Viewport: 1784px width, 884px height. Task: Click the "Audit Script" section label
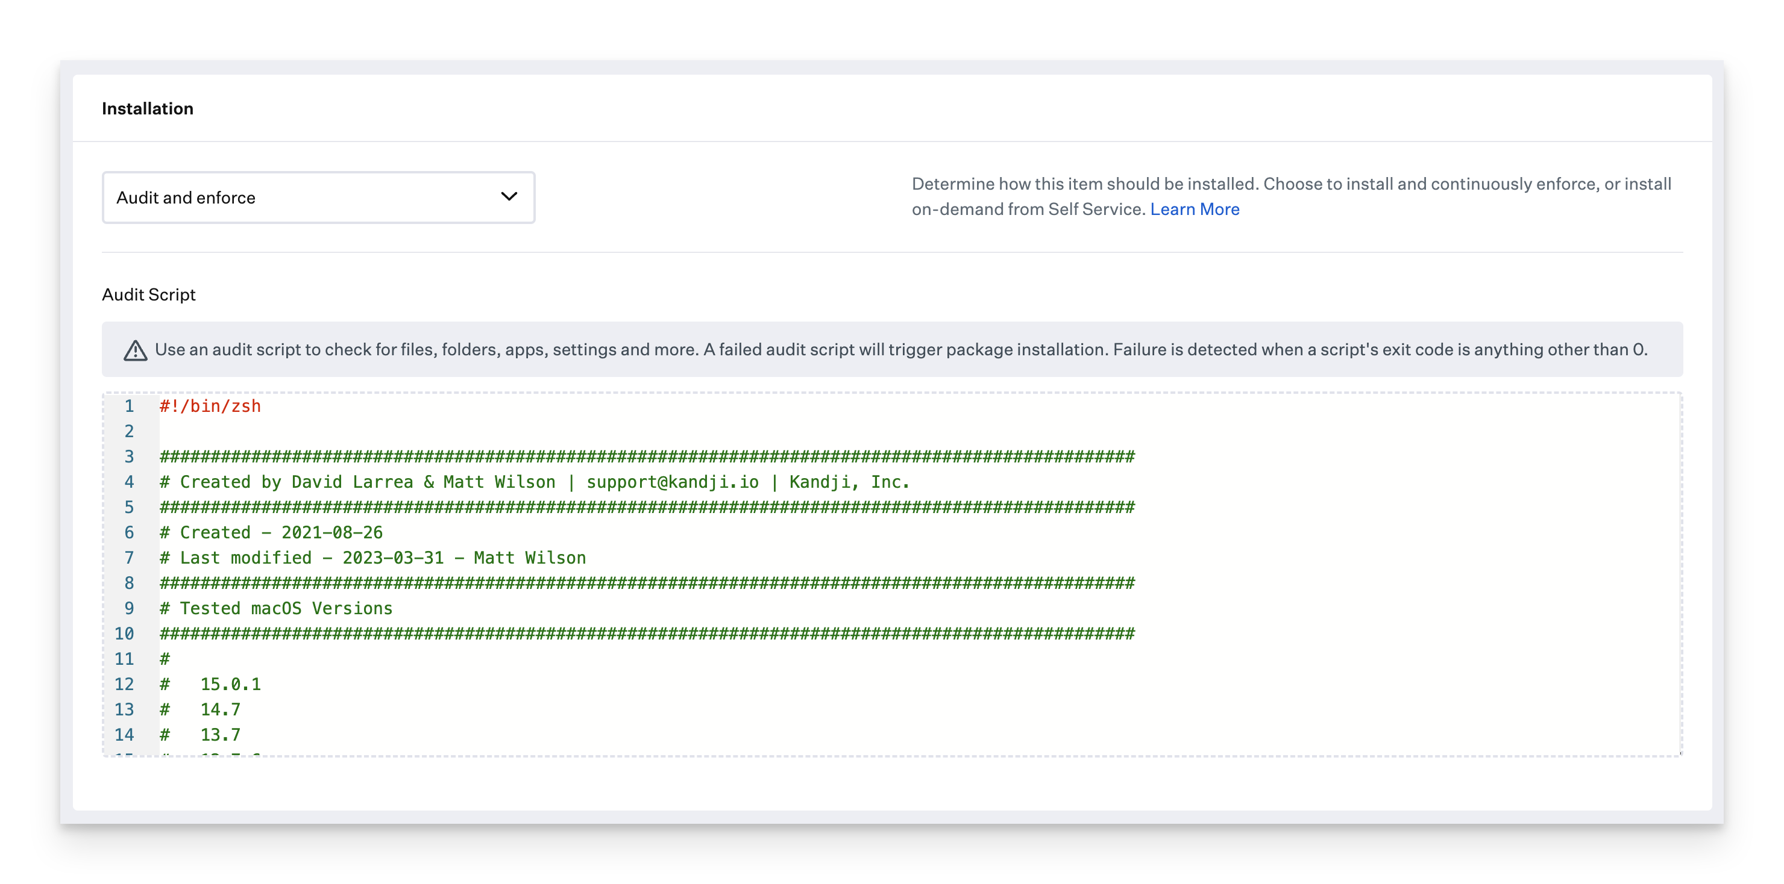(x=148, y=294)
